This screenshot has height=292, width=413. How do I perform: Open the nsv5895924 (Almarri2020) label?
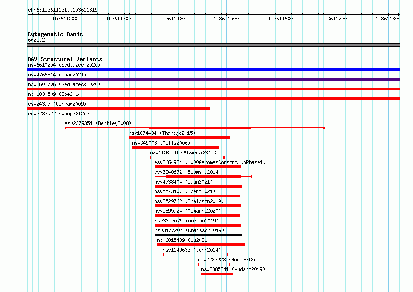click(187, 211)
